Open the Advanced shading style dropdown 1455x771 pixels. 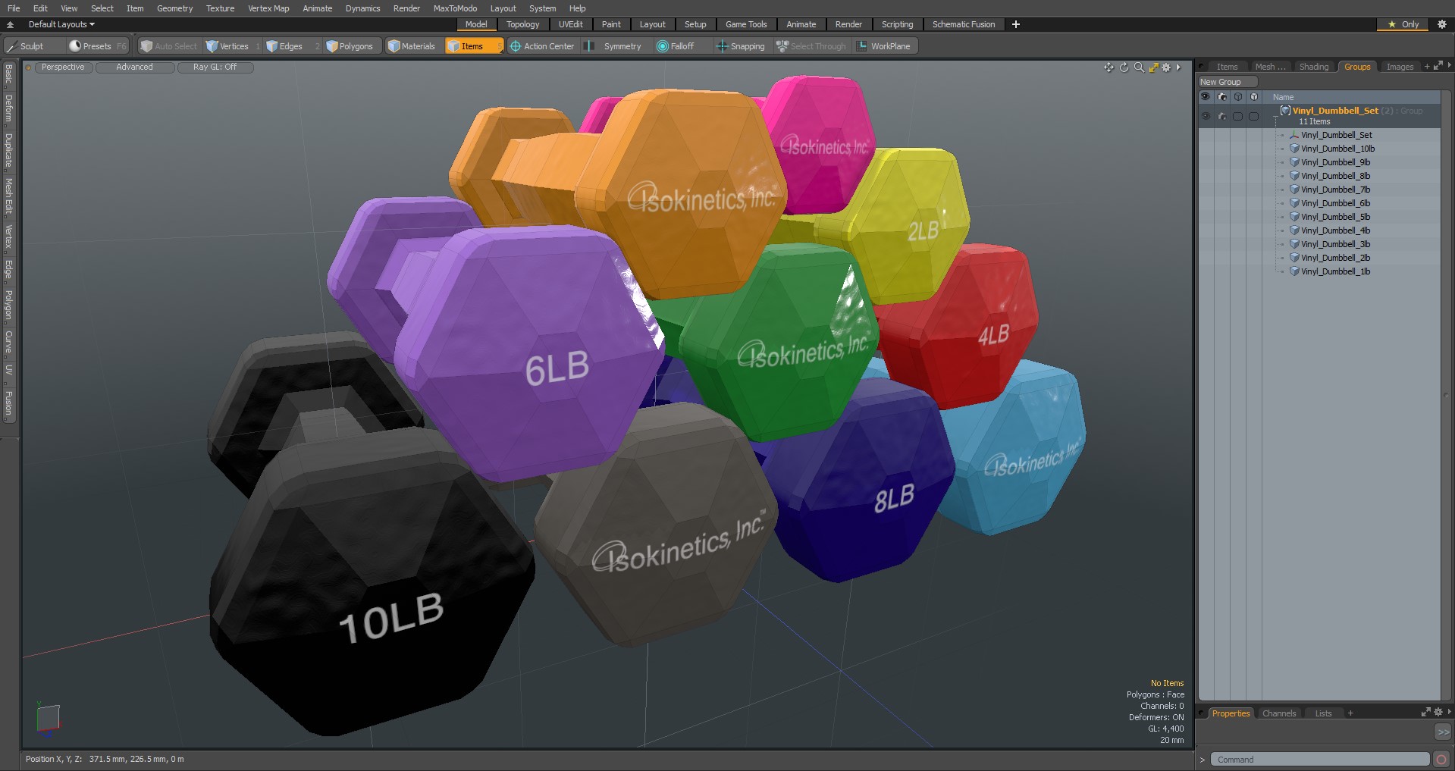tap(134, 67)
